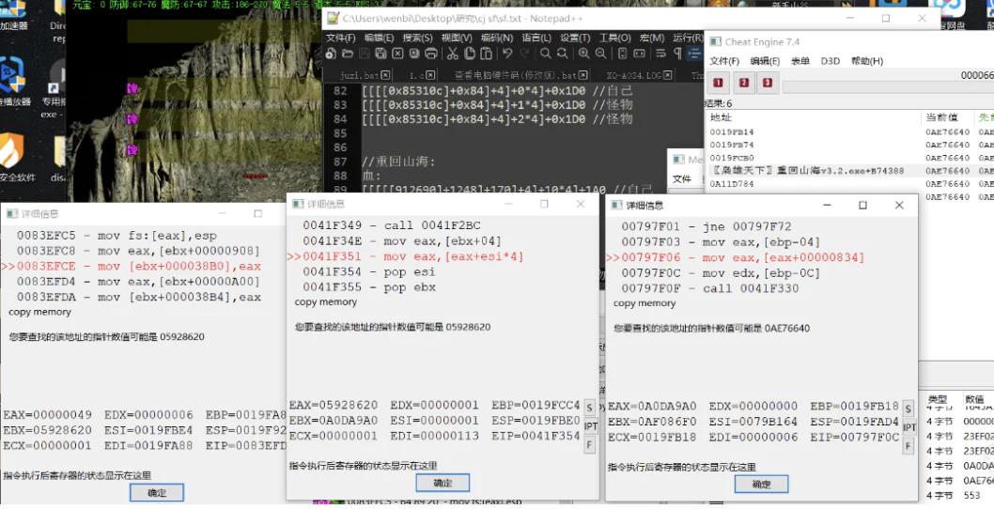Click copy memory in the left dialog
This screenshot has height=509, width=994.
pos(39,312)
